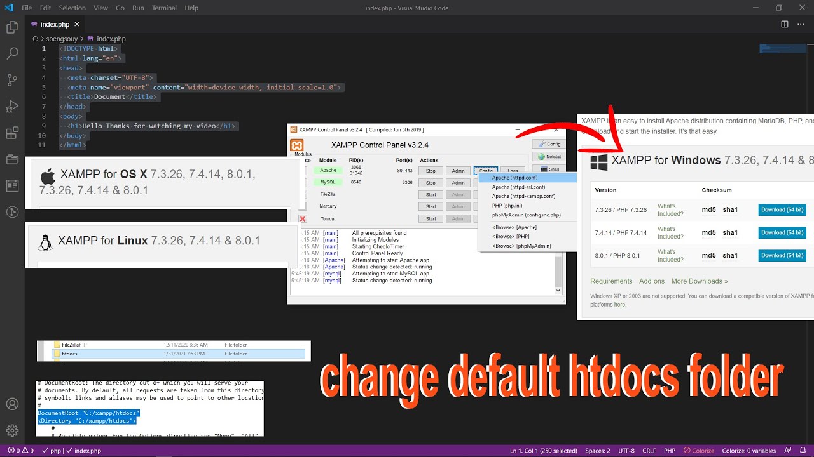Open the Selection menu
The image size is (814, 457).
point(72,8)
